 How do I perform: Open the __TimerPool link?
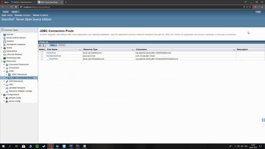52,59
